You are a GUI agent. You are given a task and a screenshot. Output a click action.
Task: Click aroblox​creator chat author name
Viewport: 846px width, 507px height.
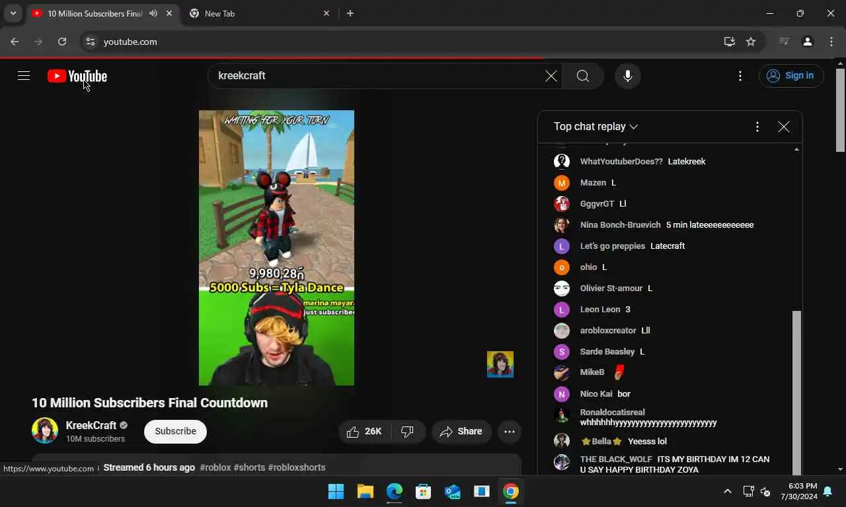click(608, 331)
